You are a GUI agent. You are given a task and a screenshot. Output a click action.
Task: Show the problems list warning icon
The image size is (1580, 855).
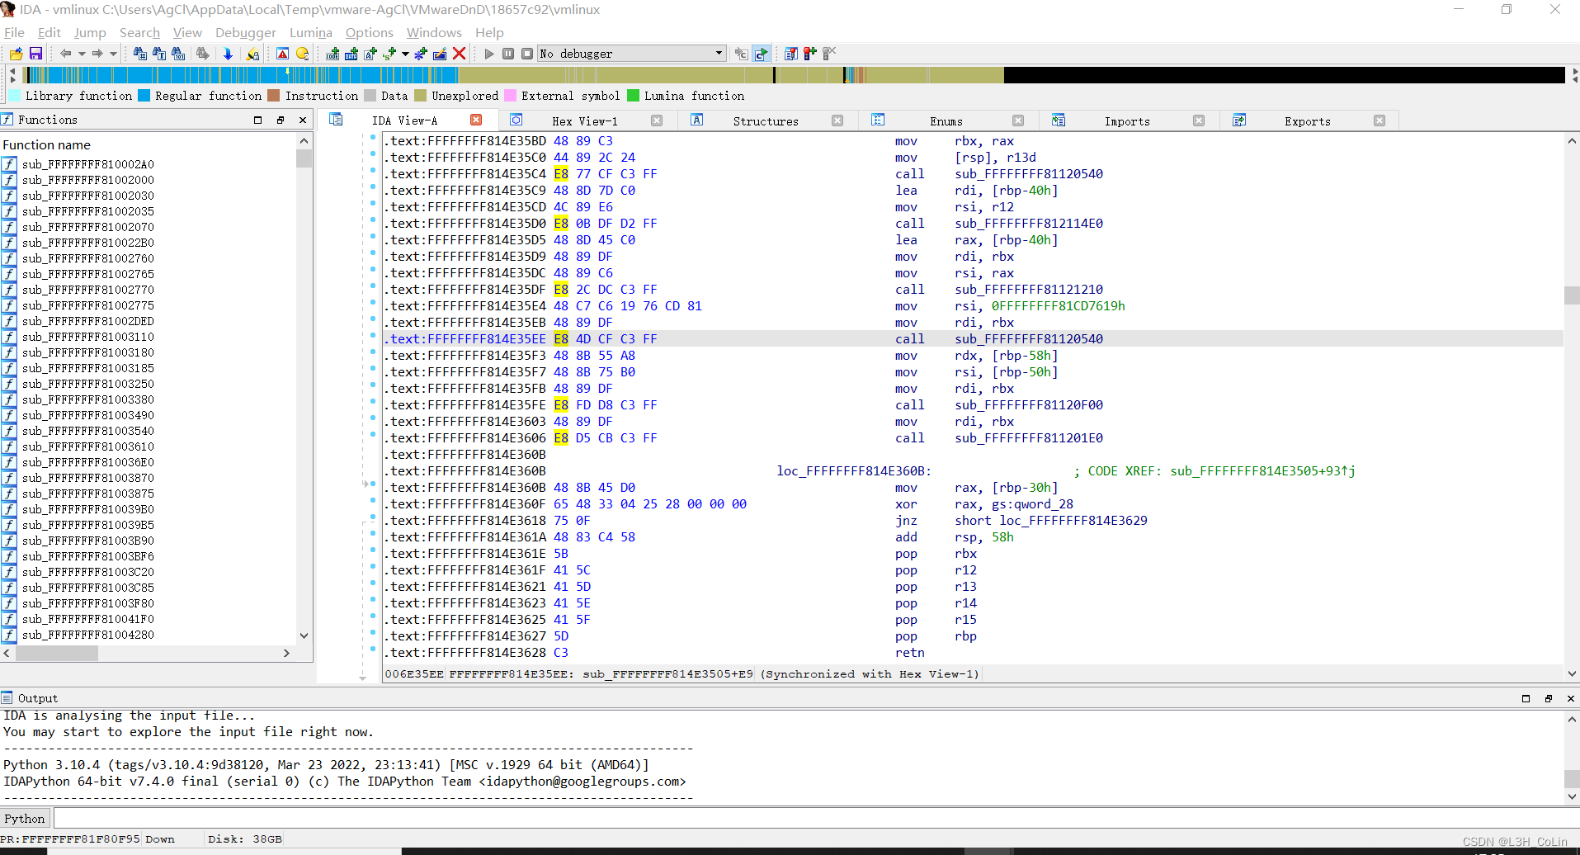click(x=283, y=54)
